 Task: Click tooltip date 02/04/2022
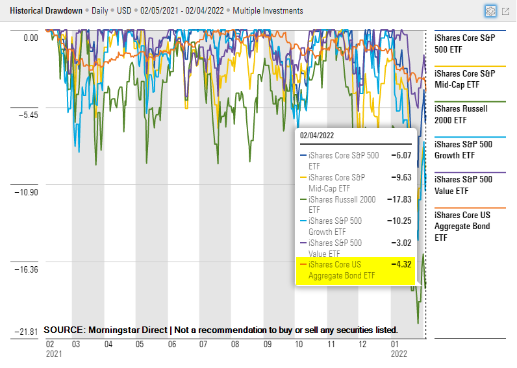pos(317,136)
